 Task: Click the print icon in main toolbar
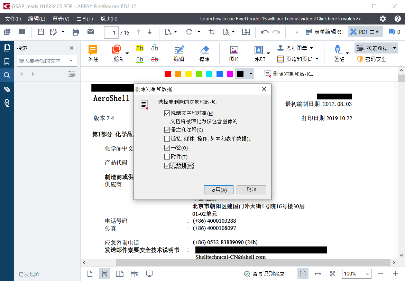point(76,32)
